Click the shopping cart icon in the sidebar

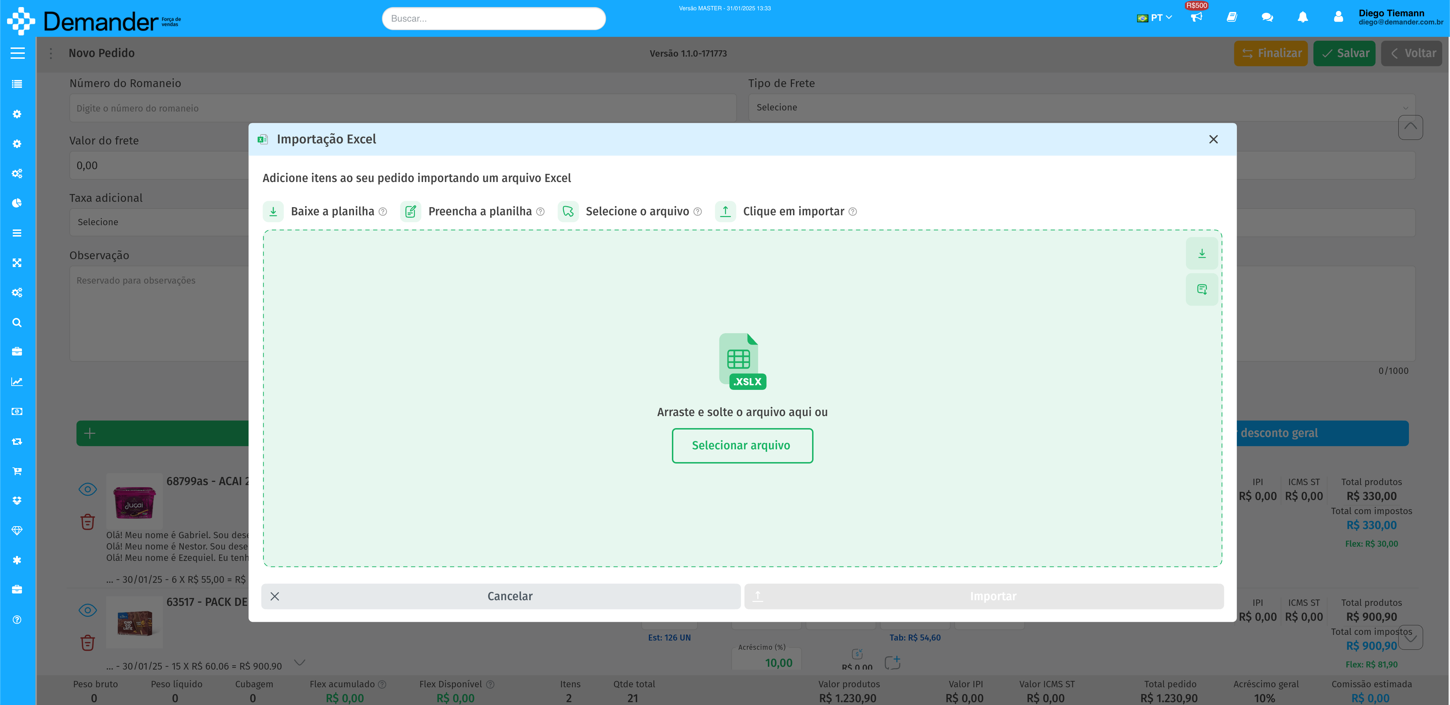pos(17,471)
